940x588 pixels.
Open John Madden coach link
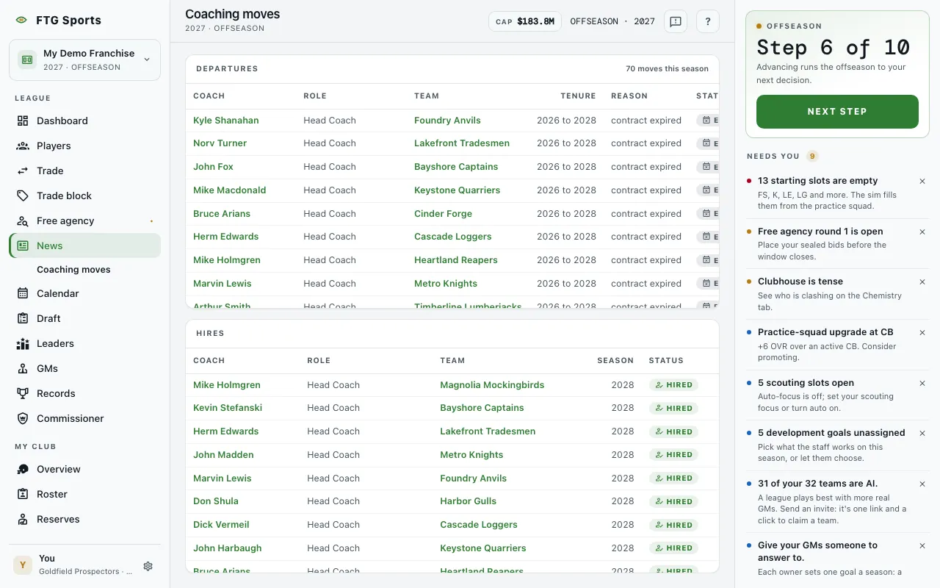pyautogui.click(x=223, y=455)
